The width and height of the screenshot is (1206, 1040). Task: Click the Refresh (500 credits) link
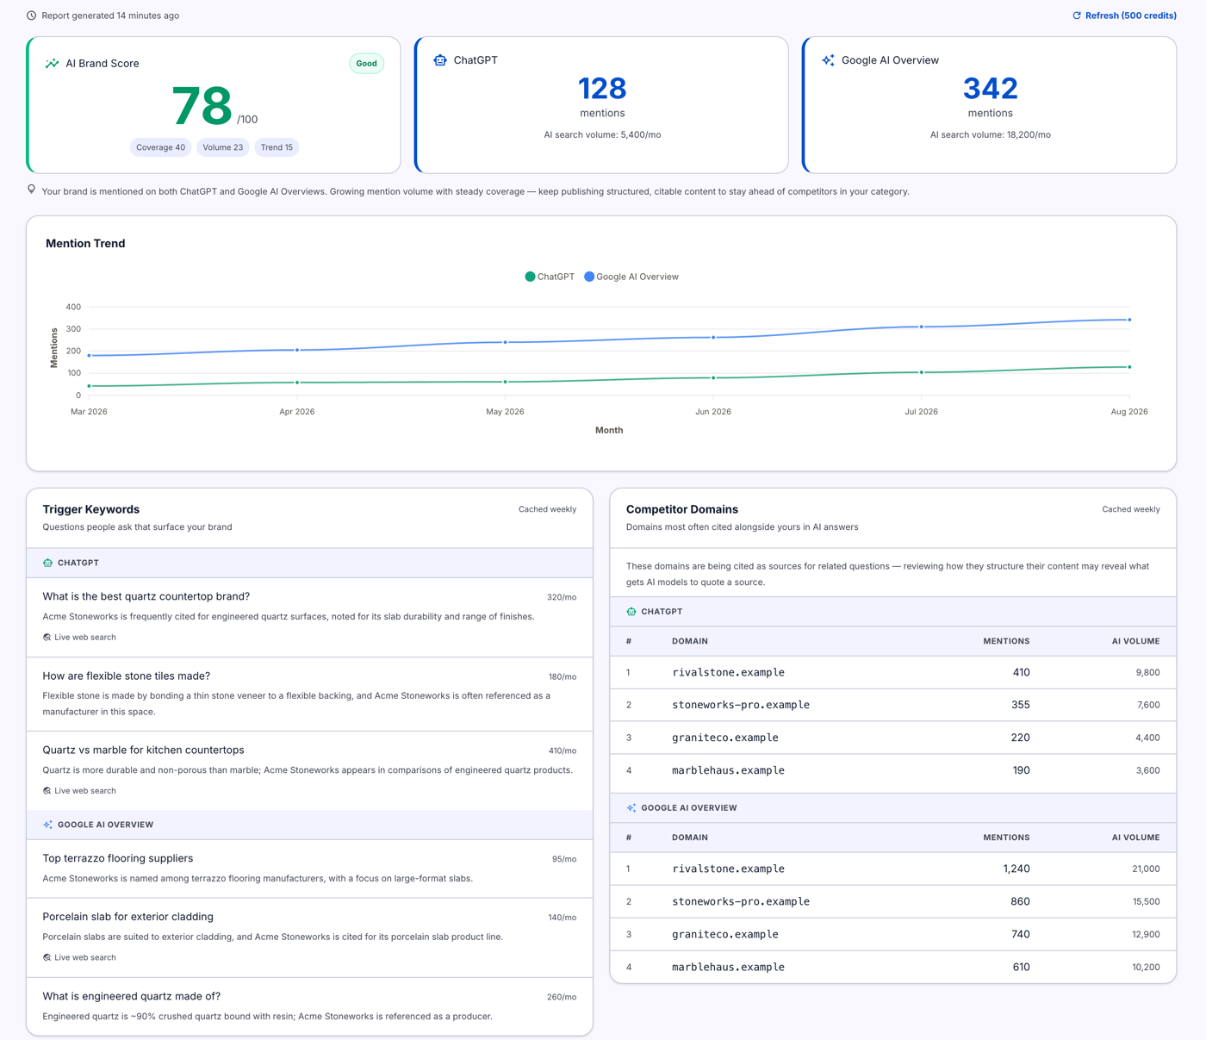1123,16
